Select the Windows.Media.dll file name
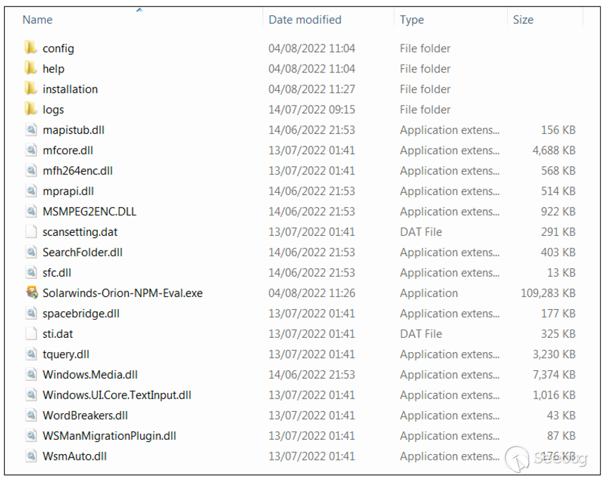Viewport: 607px width, 478px height. 90,375
